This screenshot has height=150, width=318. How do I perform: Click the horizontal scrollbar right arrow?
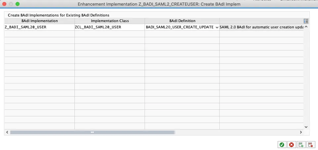point(301,132)
